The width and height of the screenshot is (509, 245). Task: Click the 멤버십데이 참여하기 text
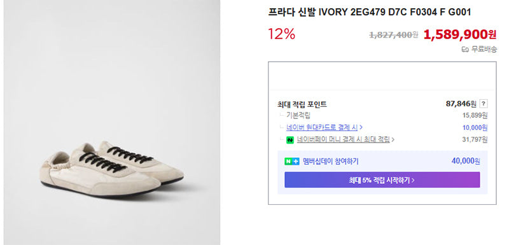click(x=330, y=161)
